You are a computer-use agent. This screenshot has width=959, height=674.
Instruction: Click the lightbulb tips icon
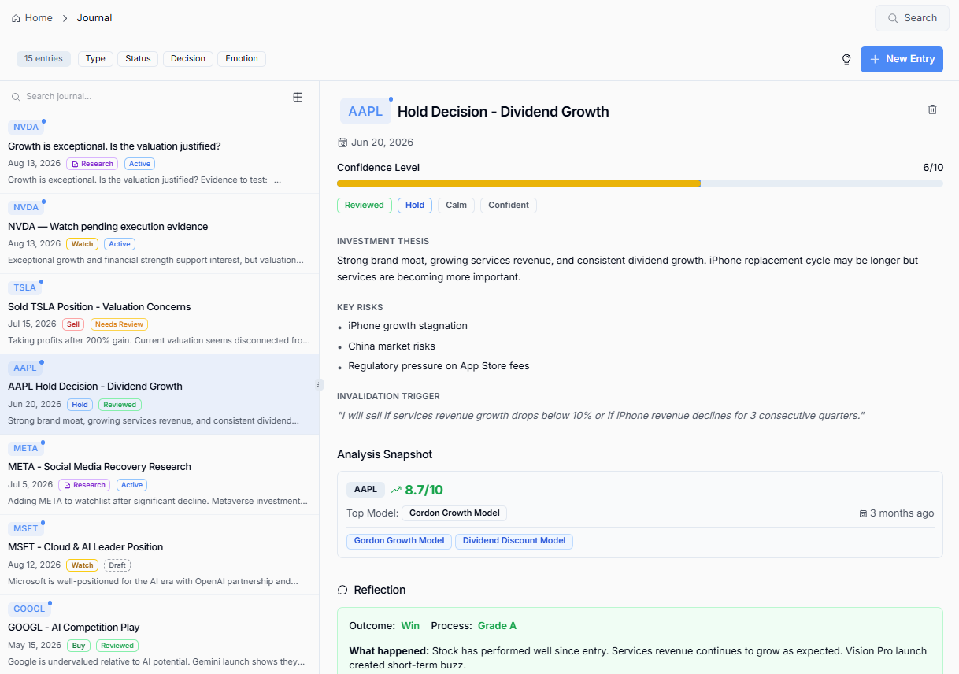(846, 59)
